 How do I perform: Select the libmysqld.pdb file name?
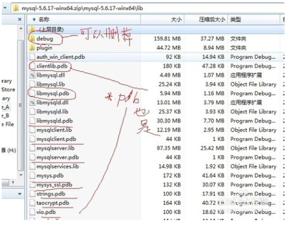55,121
